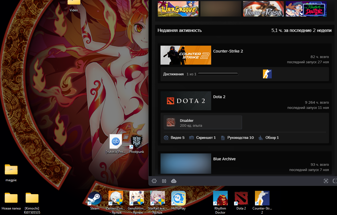Click the cloud icon in the bottom toolbar

coord(174,181)
